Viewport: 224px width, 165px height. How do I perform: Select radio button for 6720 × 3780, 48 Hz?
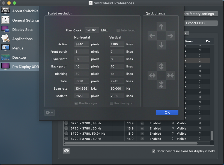click(66, 123)
